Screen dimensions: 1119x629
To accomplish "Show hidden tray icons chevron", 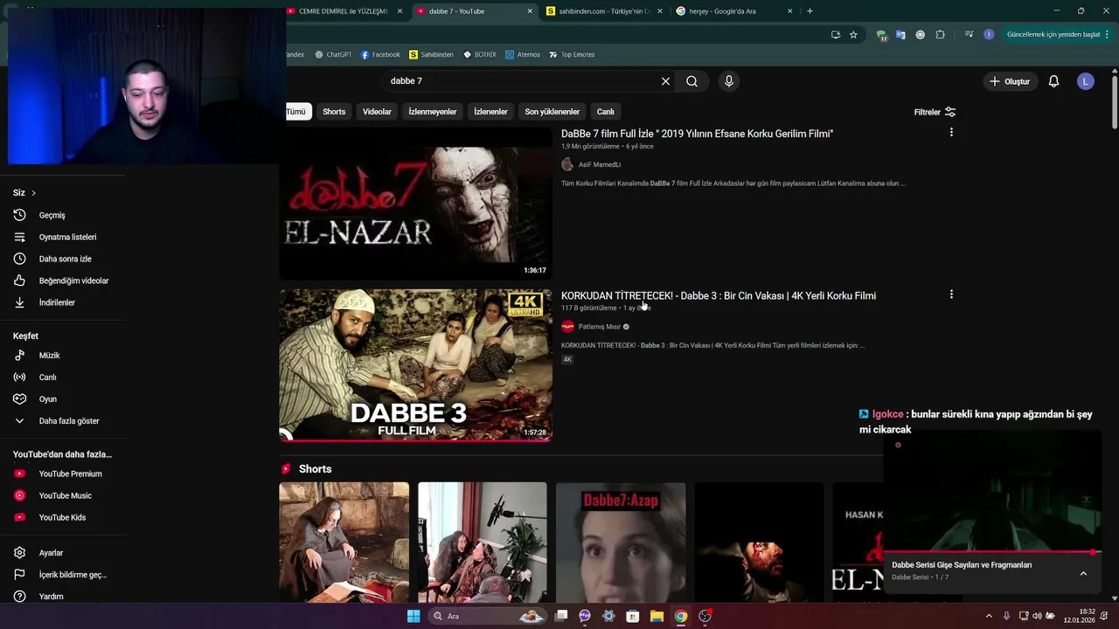I will pyautogui.click(x=989, y=616).
